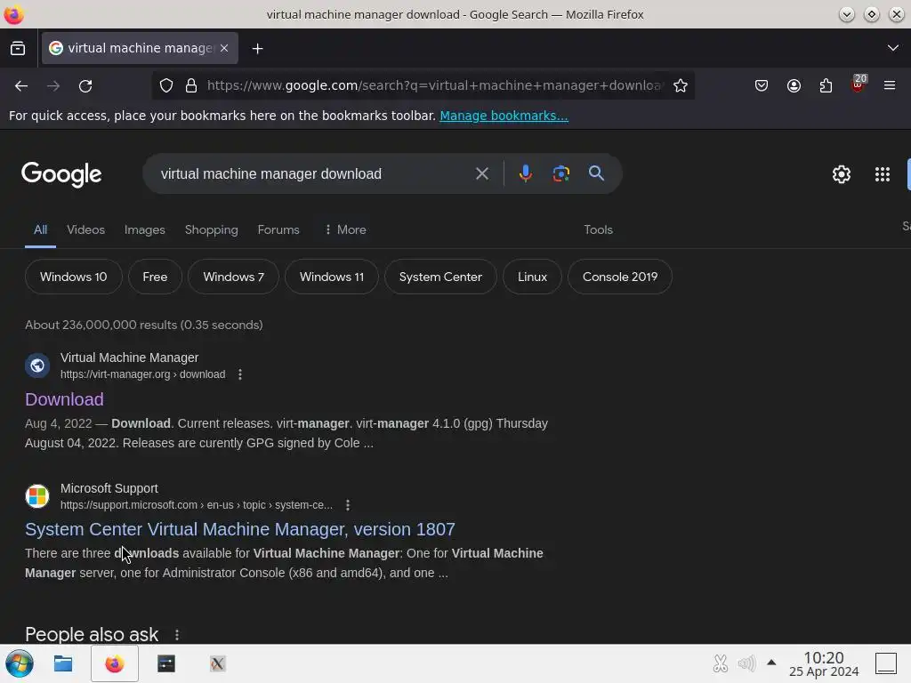Open the extensions panel

point(826,86)
